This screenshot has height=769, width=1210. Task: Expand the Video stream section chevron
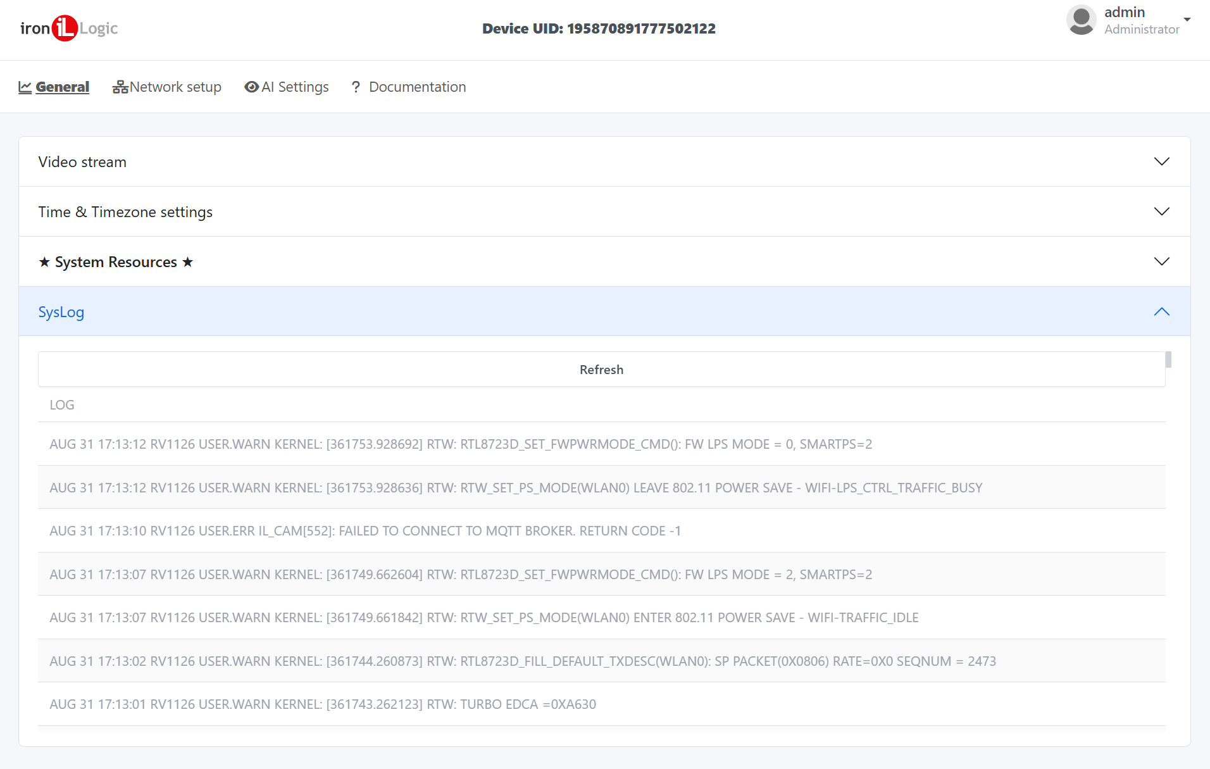(x=1161, y=161)
